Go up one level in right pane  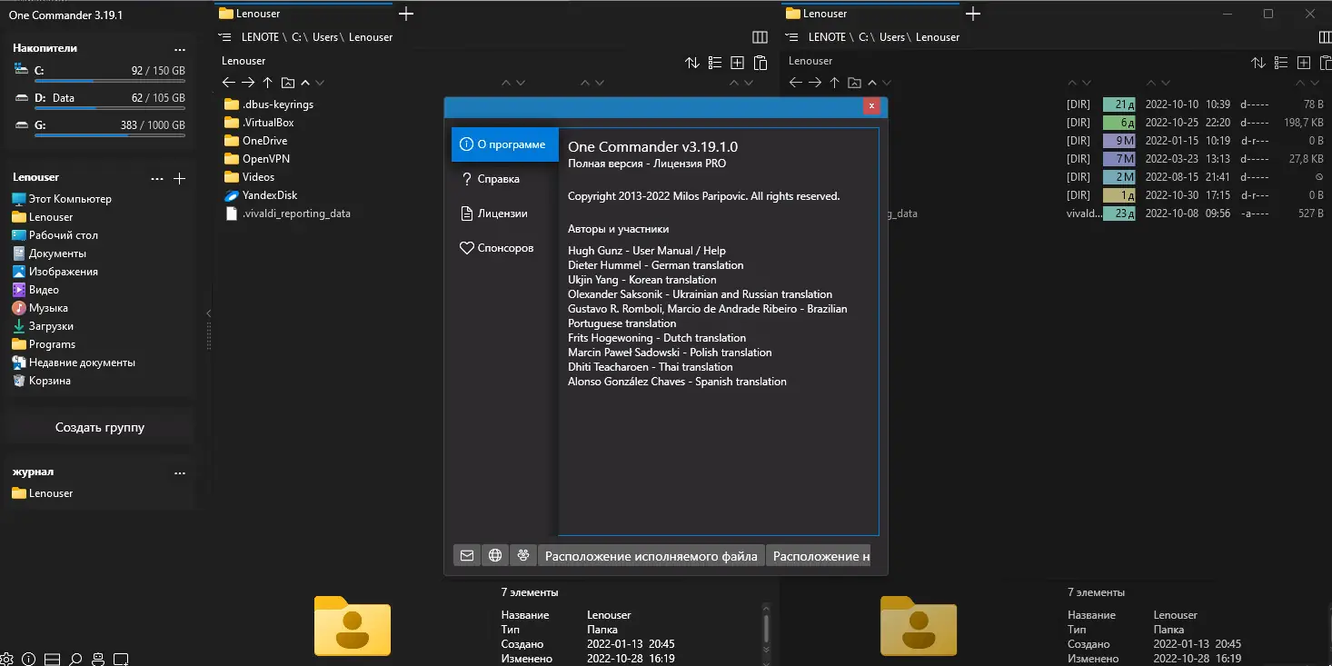tap(834, 83)
